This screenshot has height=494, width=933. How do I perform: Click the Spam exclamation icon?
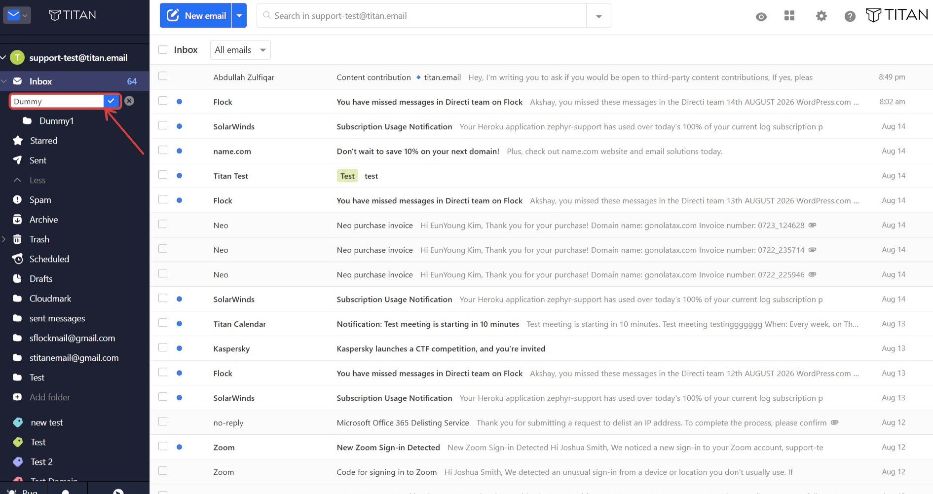pos(17,200)
